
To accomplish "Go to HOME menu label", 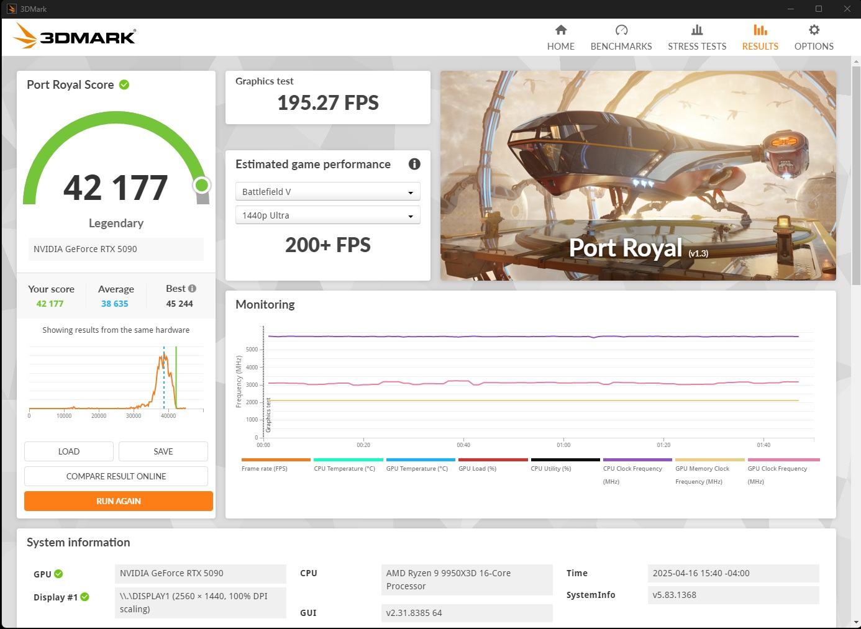I will click(561, 46).
